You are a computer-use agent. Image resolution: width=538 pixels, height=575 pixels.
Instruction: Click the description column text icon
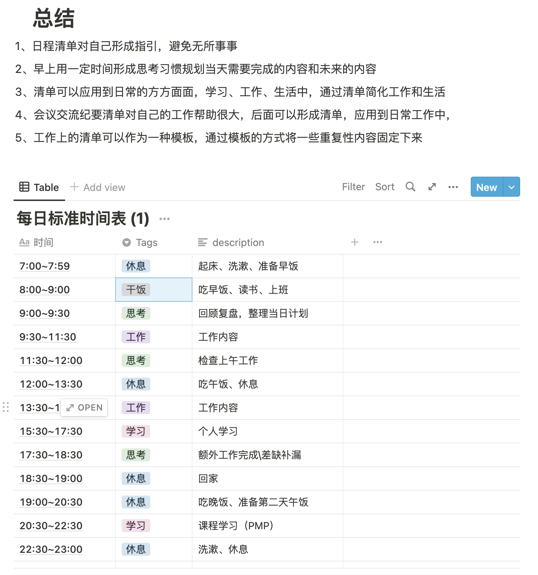click(202, 242)
